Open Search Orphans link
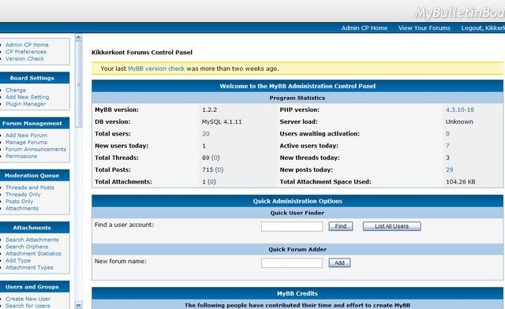 [x=27, y=247]
